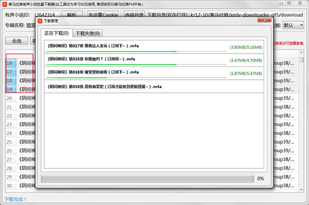
Task: Click the main window app icon
Action: tap(5, 4)
